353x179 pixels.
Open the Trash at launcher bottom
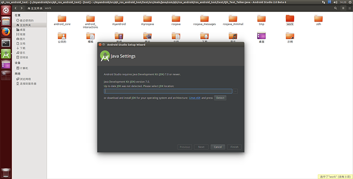coord(6,173)
